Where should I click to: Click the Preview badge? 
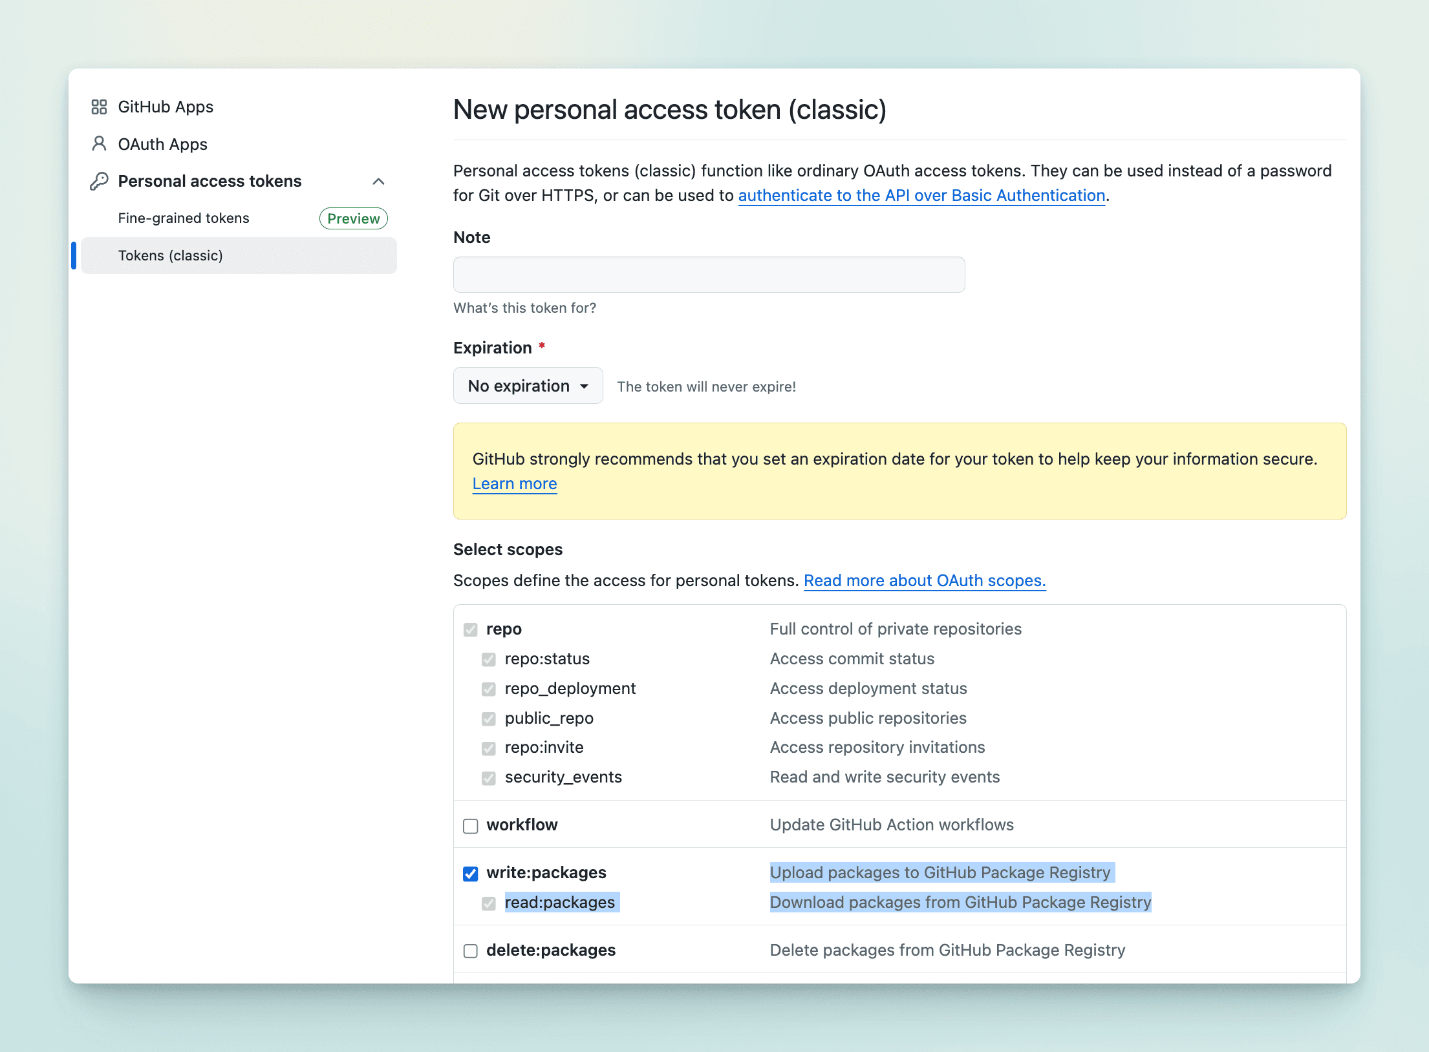point(353,218)
